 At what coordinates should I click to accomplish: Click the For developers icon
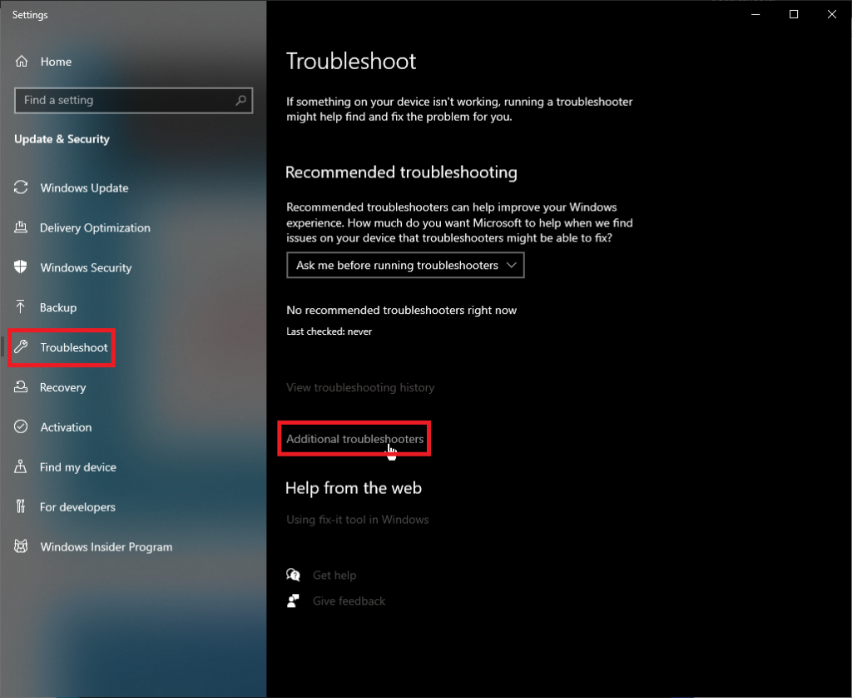[22, 507]
